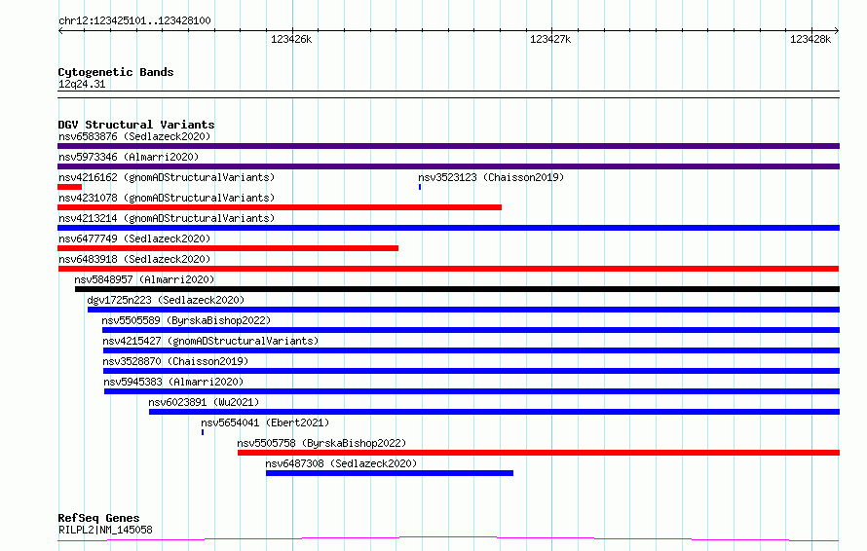Click the magenta RILPL2 gene line
The width and height of the screenshot is (867, 551).
click(x=448, y=538)
